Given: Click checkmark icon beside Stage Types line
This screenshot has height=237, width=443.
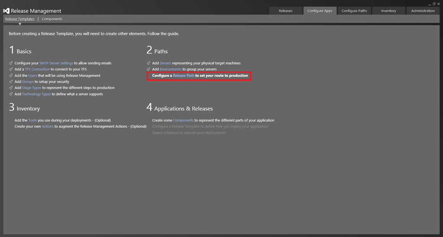Looking at the screenshot, I should [x=11, y=88].
